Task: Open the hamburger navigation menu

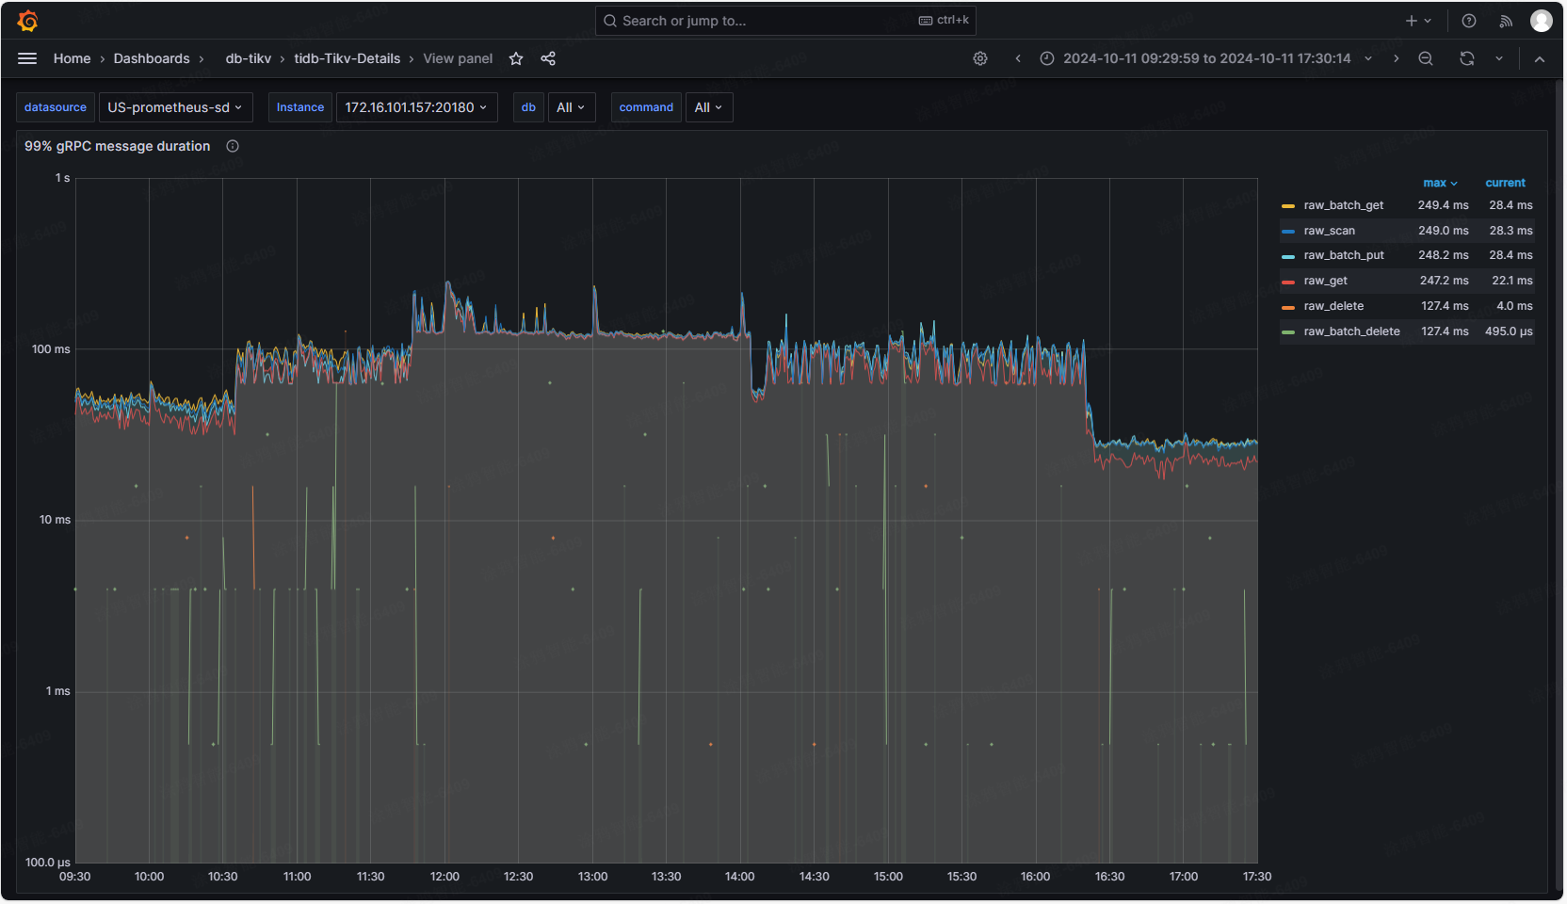Action: pyautogui.click(x=27, y=58)
